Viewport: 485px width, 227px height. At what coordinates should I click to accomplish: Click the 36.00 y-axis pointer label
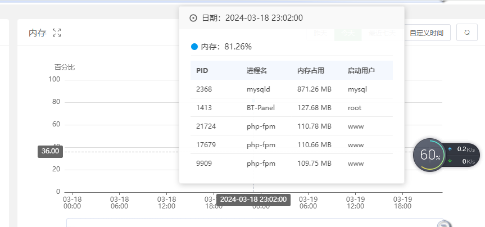[50, 152]
